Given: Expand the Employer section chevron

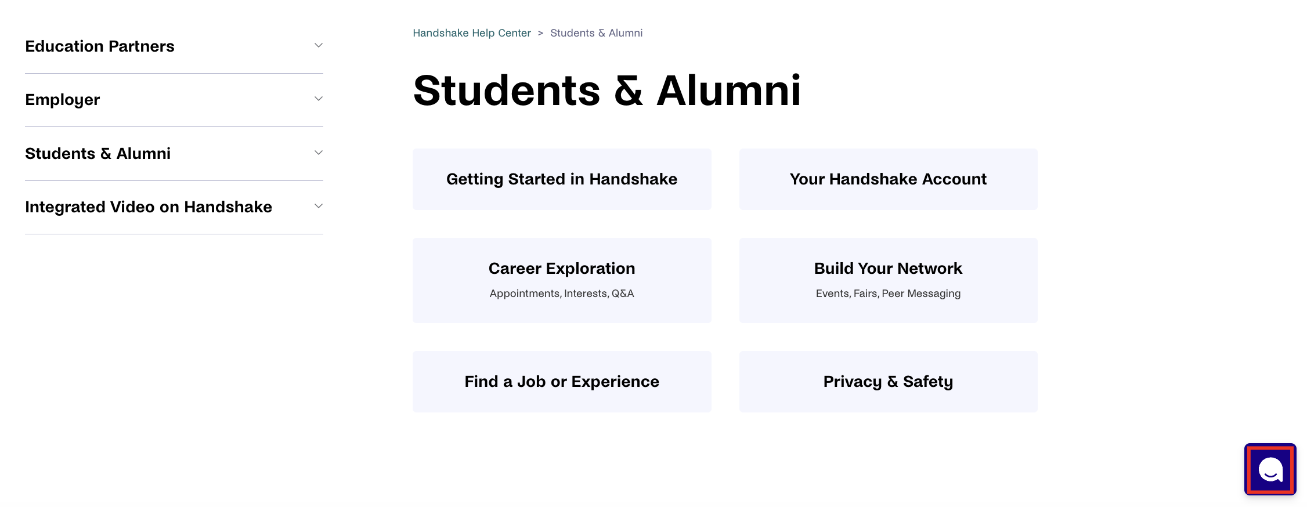Looking at the screenshot, I should [x=319, y=99].
